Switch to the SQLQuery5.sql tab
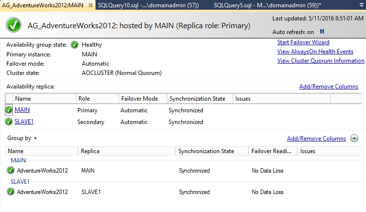 pos(268,5)
